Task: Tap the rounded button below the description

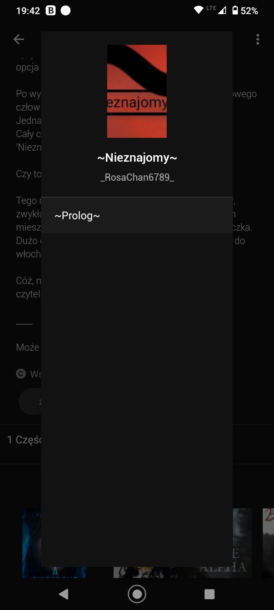Action: pyautogui.click(x=30, y=401)
